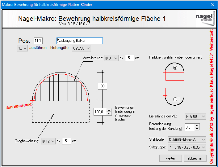
Task: Open the 1x execution count dropdown
Action: [22, 48]
